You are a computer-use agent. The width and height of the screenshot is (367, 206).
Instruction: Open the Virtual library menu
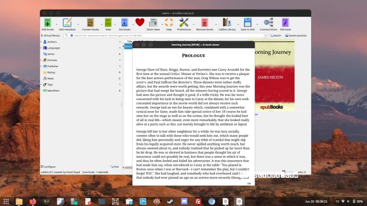click(50, 35)
